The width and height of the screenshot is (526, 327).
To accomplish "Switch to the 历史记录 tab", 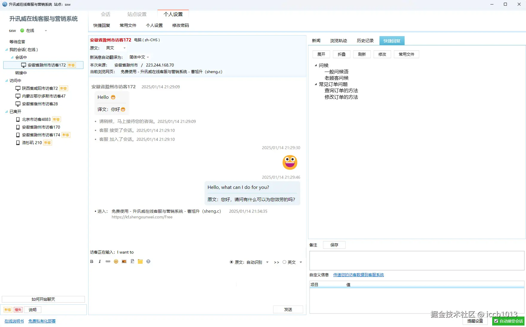I will tap(365, 41).
